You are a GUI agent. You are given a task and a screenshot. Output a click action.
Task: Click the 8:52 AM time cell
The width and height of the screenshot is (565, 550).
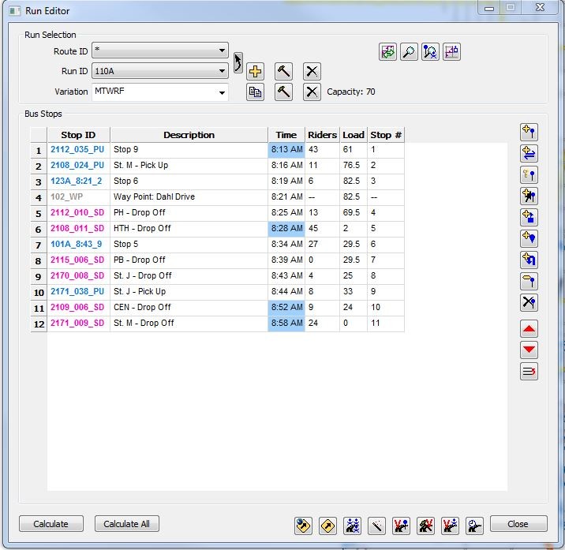tap(286, 308)
